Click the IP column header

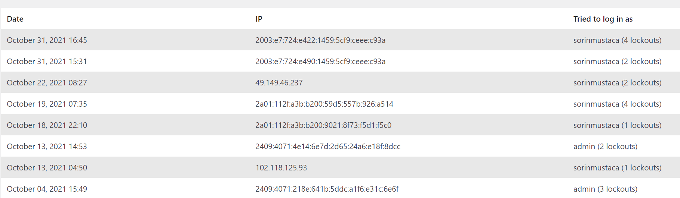[259, 19]
